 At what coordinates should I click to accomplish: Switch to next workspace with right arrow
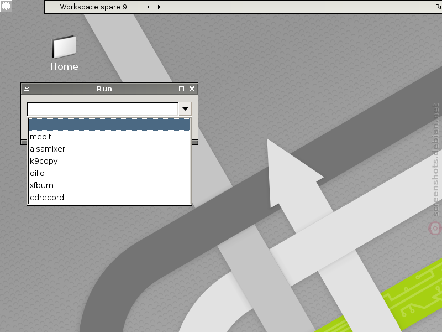pyautogui.click(x=159, y=7)
